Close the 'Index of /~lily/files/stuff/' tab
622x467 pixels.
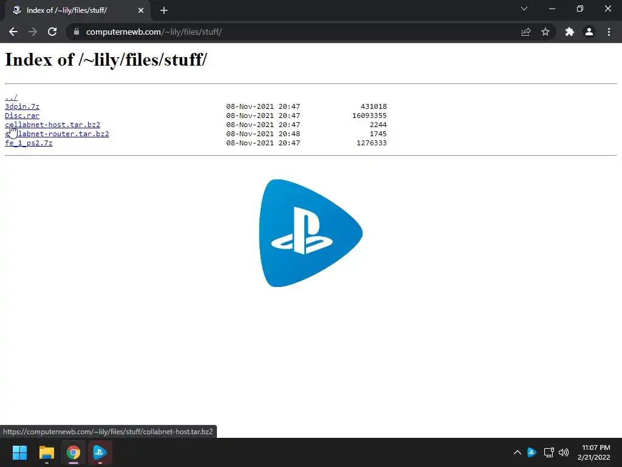(x=141, y=10)
